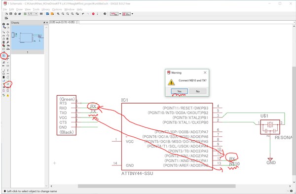This screenshot has width=296, height=194.
Task: Click the GND symbol label under resonator
Action: [x=271, y=162]
